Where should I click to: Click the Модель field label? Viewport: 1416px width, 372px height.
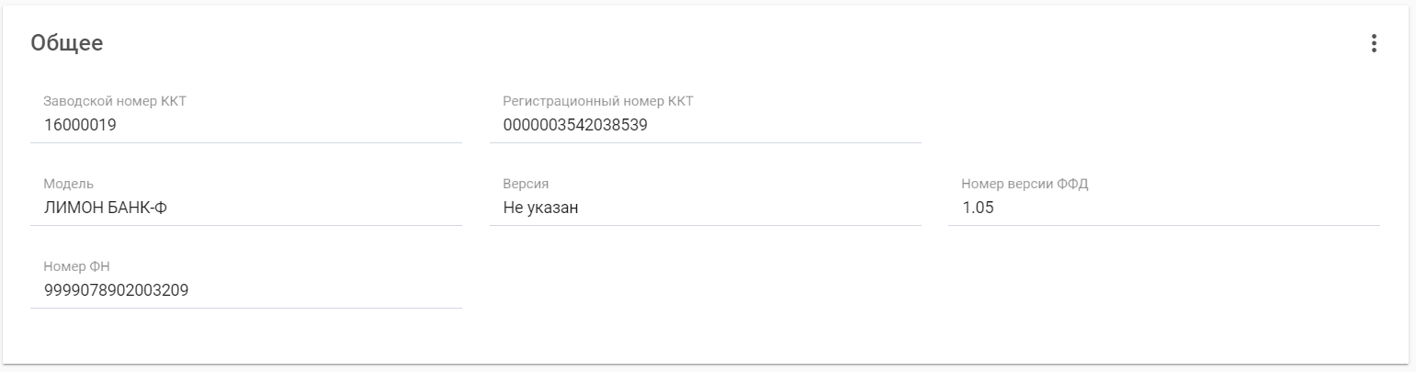pos(69,184)
